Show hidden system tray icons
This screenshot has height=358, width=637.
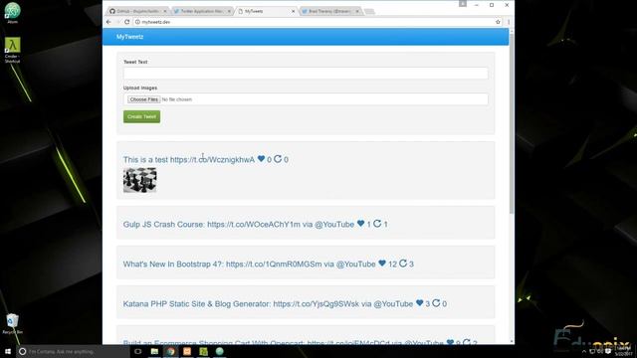(x=584, y=351)
